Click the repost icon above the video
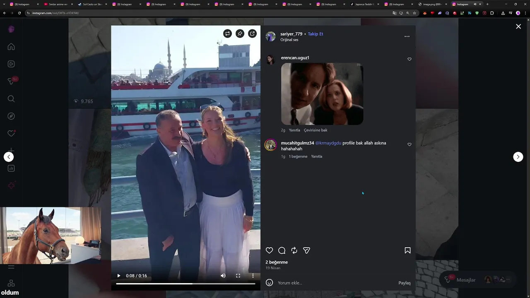 (x=227, y=34)
